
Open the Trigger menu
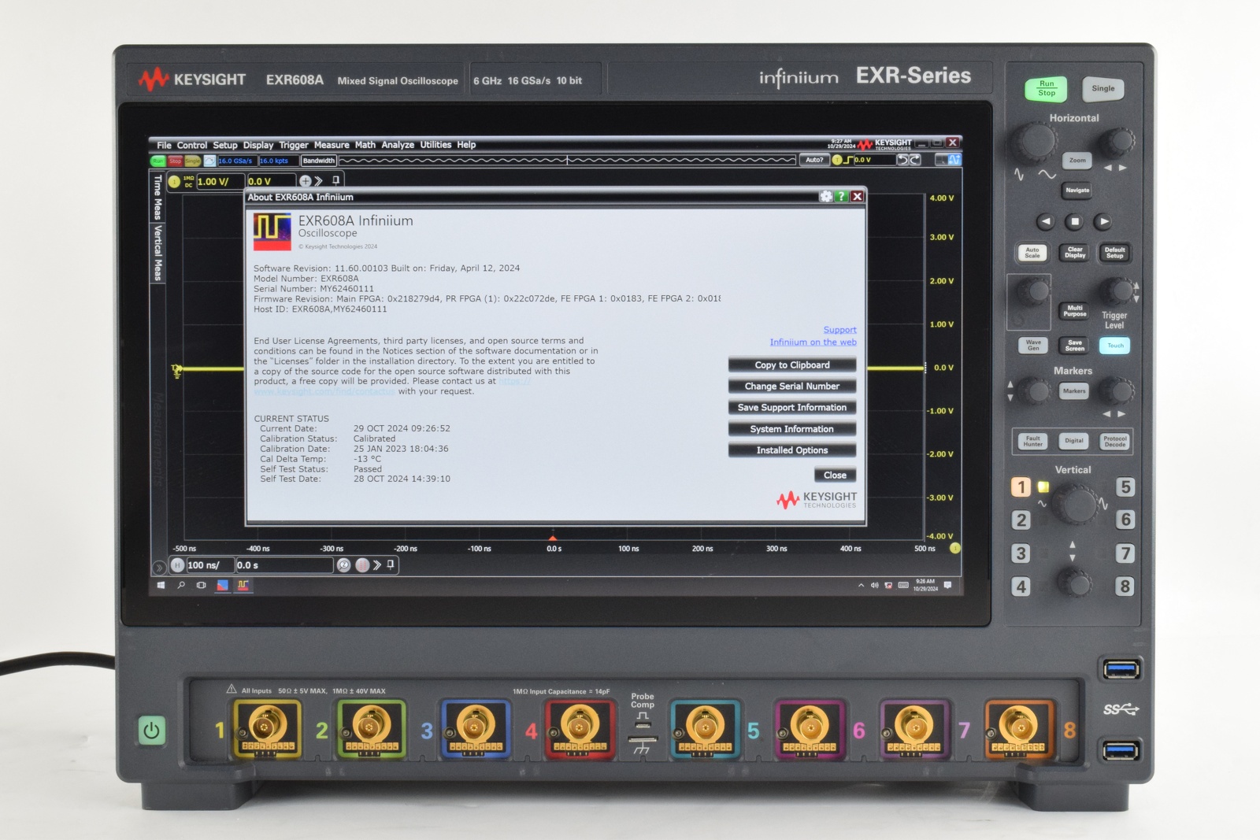click(294, 145)
